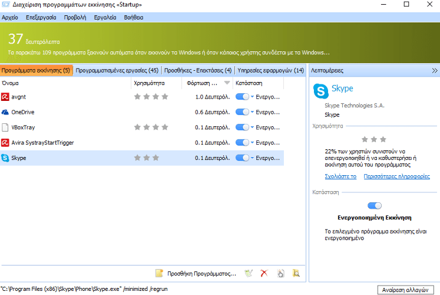Click 1.0 Δευτερόλ. load time of avgnt

[x=213, y=97]
